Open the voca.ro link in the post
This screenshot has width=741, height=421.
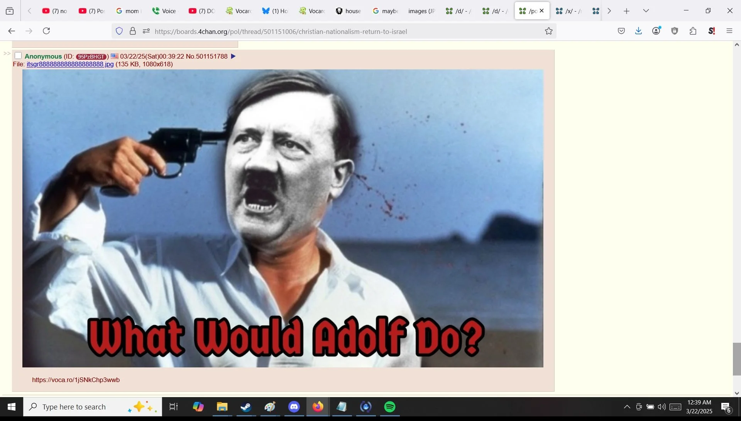tap(76, 380)
